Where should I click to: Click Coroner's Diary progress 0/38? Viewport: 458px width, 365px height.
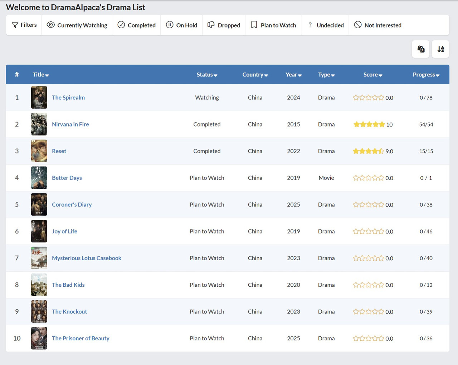426,204
